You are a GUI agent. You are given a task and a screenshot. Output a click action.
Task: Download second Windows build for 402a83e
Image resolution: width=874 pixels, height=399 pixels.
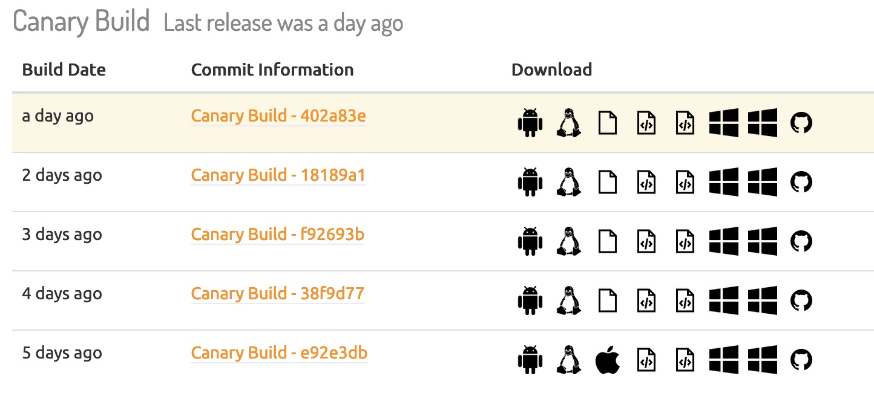point(763,123)
